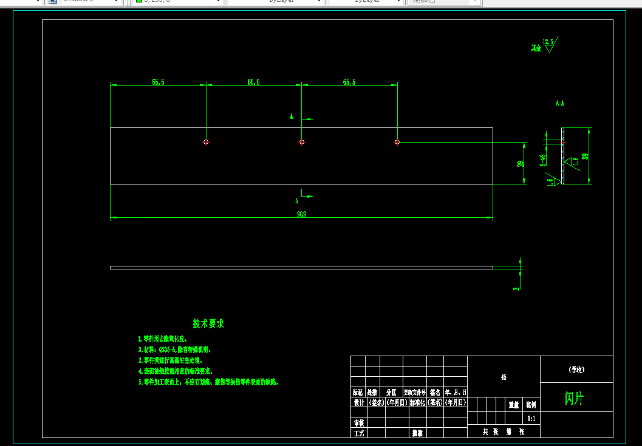This screenshot has height=446, width=642.
Task: Select the 标准化 cell in title block
Action: click(418, 403)
